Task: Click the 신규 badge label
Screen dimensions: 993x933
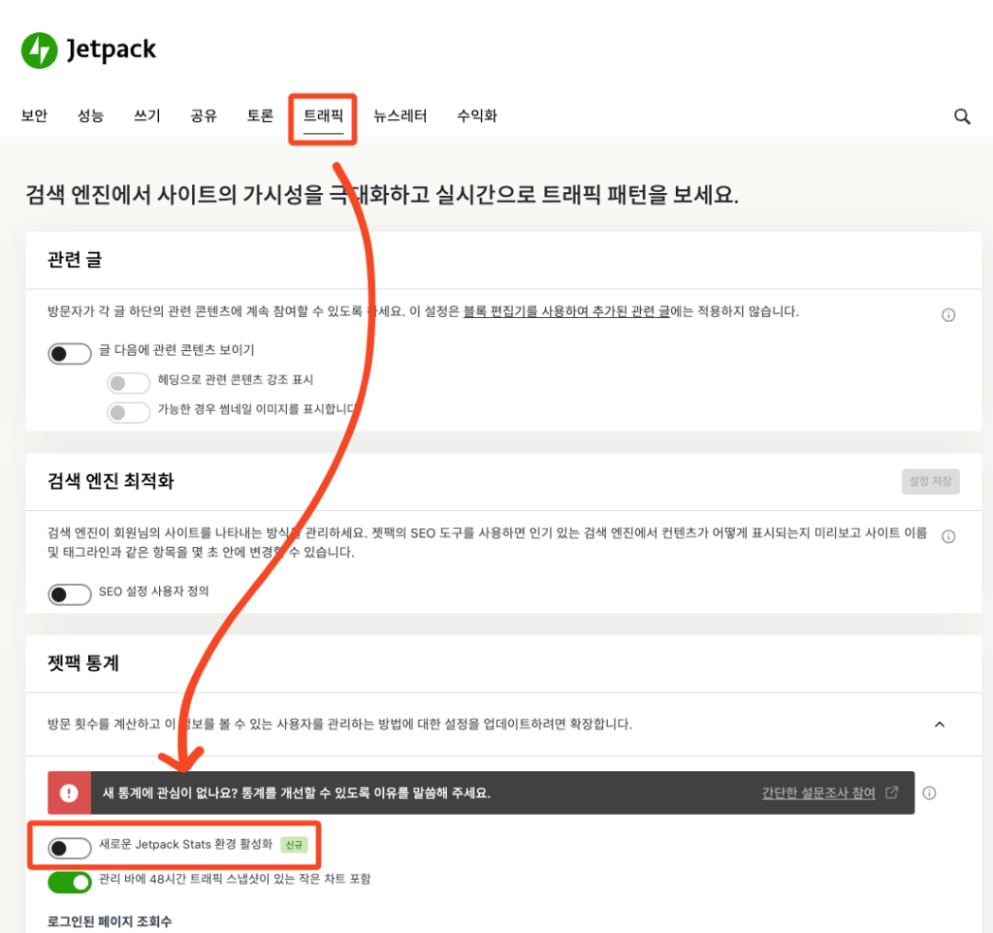Action: click(x=294, y=845)
